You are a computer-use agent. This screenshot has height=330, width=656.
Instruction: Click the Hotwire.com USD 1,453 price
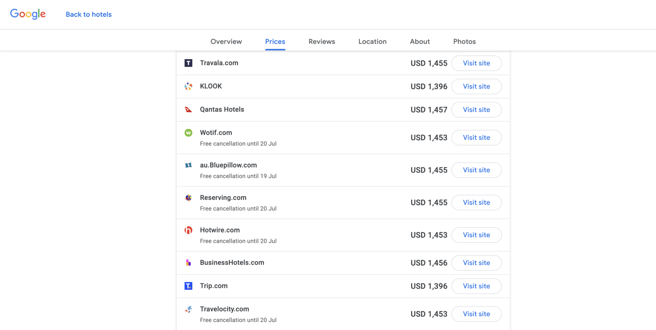pyautogui.click(x=429, y=235)
